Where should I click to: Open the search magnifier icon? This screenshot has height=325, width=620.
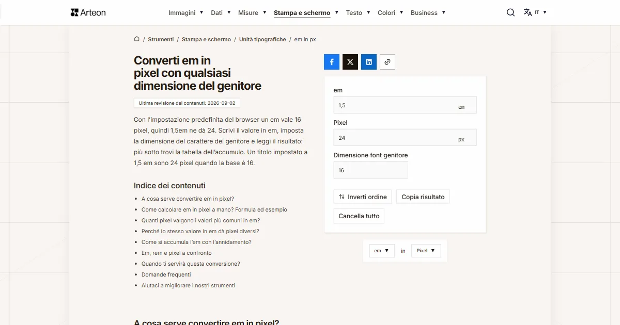pos(510,12)
